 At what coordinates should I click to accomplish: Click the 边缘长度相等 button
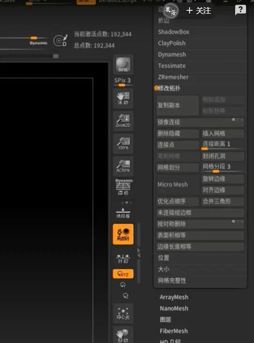coord(200,247)
